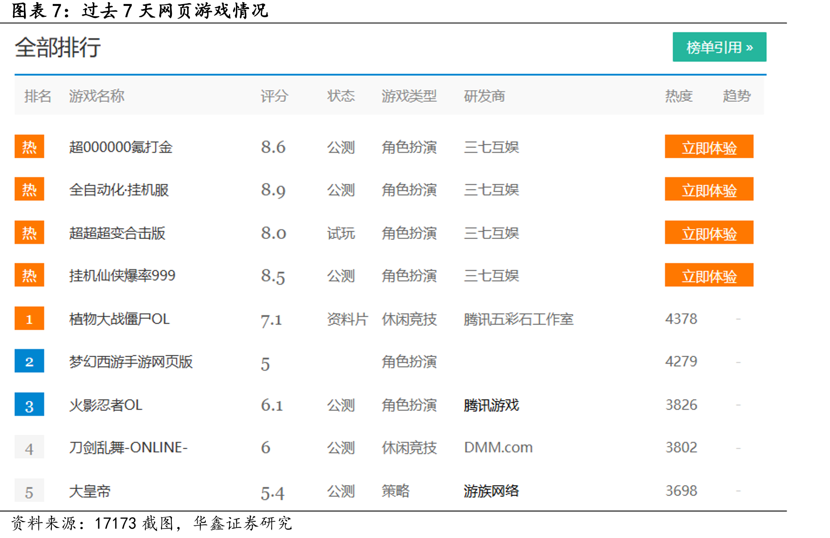
Task: Click the 评分 column header
Action: point(274,96)
